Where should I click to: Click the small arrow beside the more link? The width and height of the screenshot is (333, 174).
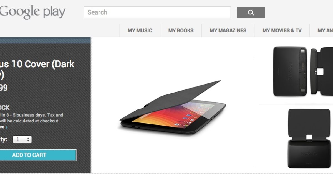point(7,127)
